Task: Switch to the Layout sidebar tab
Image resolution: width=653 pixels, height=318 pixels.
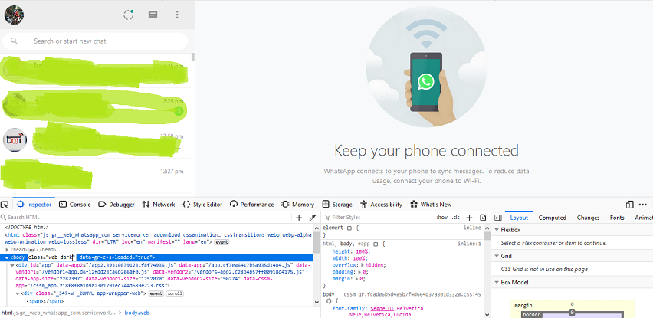Action: tap(519, 218)
